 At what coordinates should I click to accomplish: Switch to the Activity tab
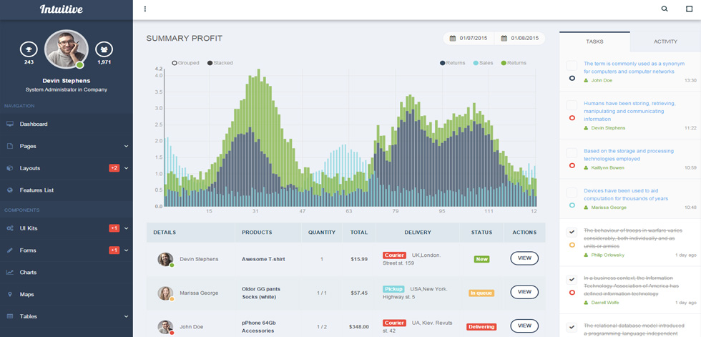click(665, 41)
